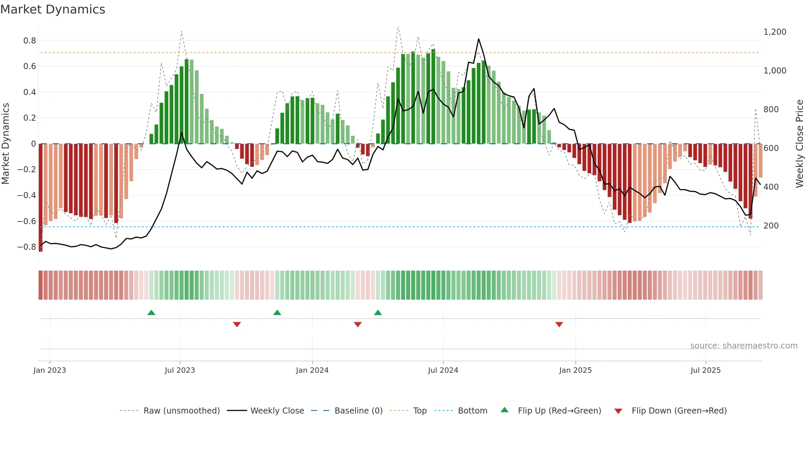Select the red flip-down marker near Sep 2023
Viewport: 809px width, 455px height.
point(237,324)
